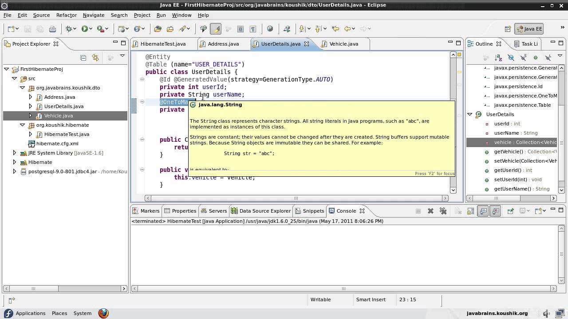The image size is (568, 319).
Task: Launch Firefox from the panel
Action: (x=103, y=313)
